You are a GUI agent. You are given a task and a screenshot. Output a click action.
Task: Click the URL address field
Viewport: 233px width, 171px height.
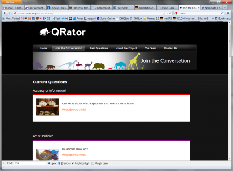(90, 13)
